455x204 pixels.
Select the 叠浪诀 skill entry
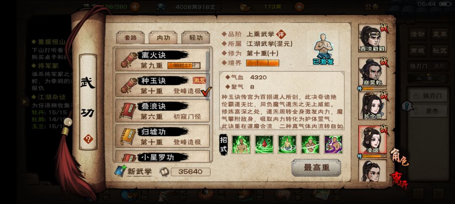click(163, 111)
